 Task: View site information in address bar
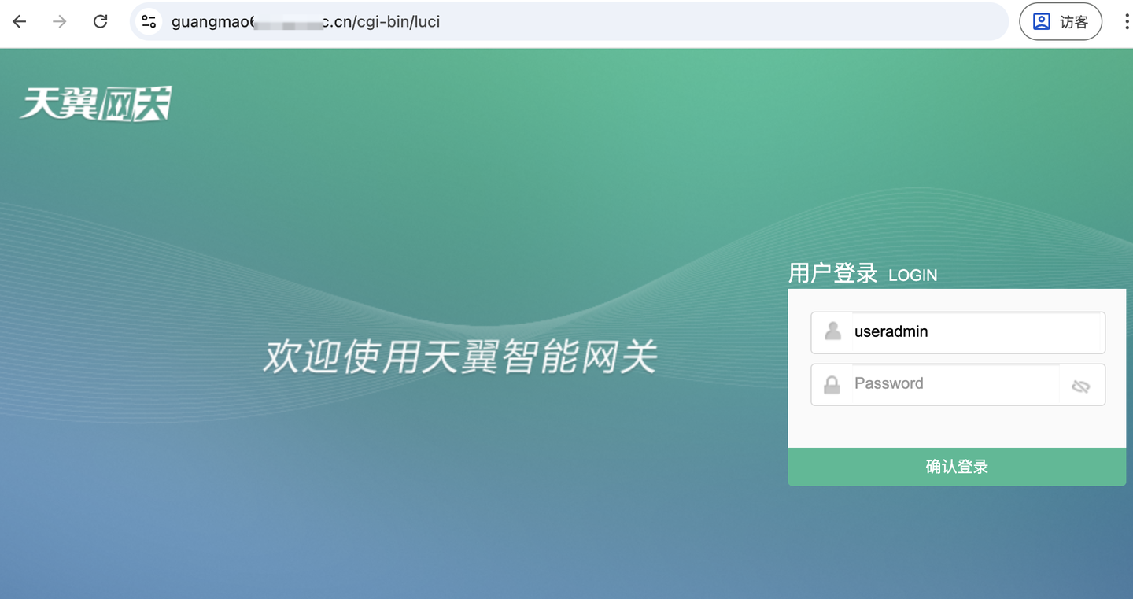[149, 21]
